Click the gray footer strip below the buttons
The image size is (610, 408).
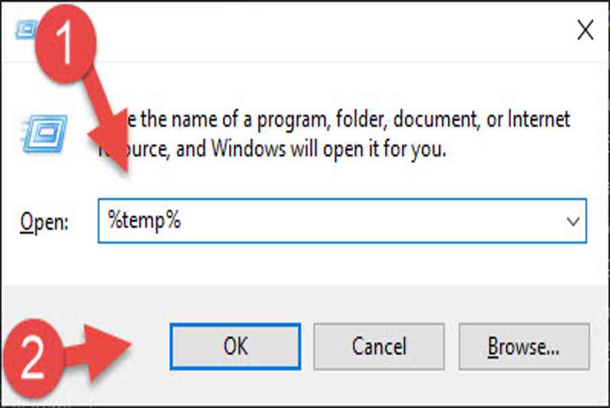coord(335,388)
